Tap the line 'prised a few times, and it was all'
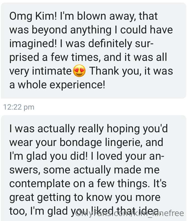This screenshot has width=187, height=221. 88,57
